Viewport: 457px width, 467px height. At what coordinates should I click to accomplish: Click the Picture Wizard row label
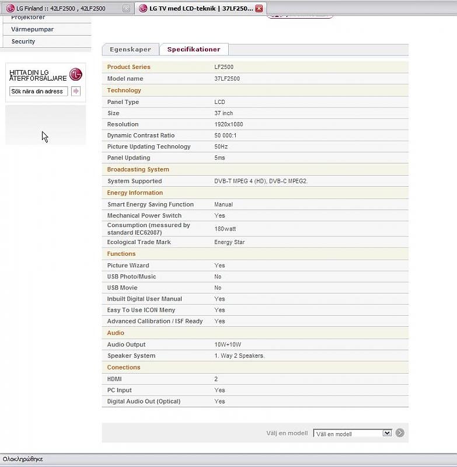coord(128,266)
